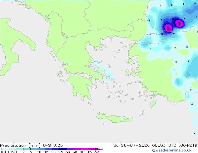Pick the 10–15 mm legend color swatch
The image size is (198, 153).
click(42, 149)
